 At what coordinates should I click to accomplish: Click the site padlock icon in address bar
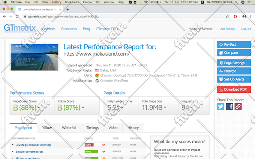[x=25, y=16]
